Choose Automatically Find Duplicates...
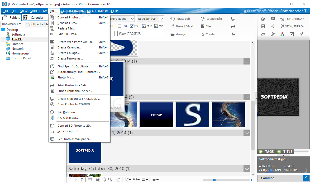The height and width of the screenshot is (183, 310). (79, 72)
